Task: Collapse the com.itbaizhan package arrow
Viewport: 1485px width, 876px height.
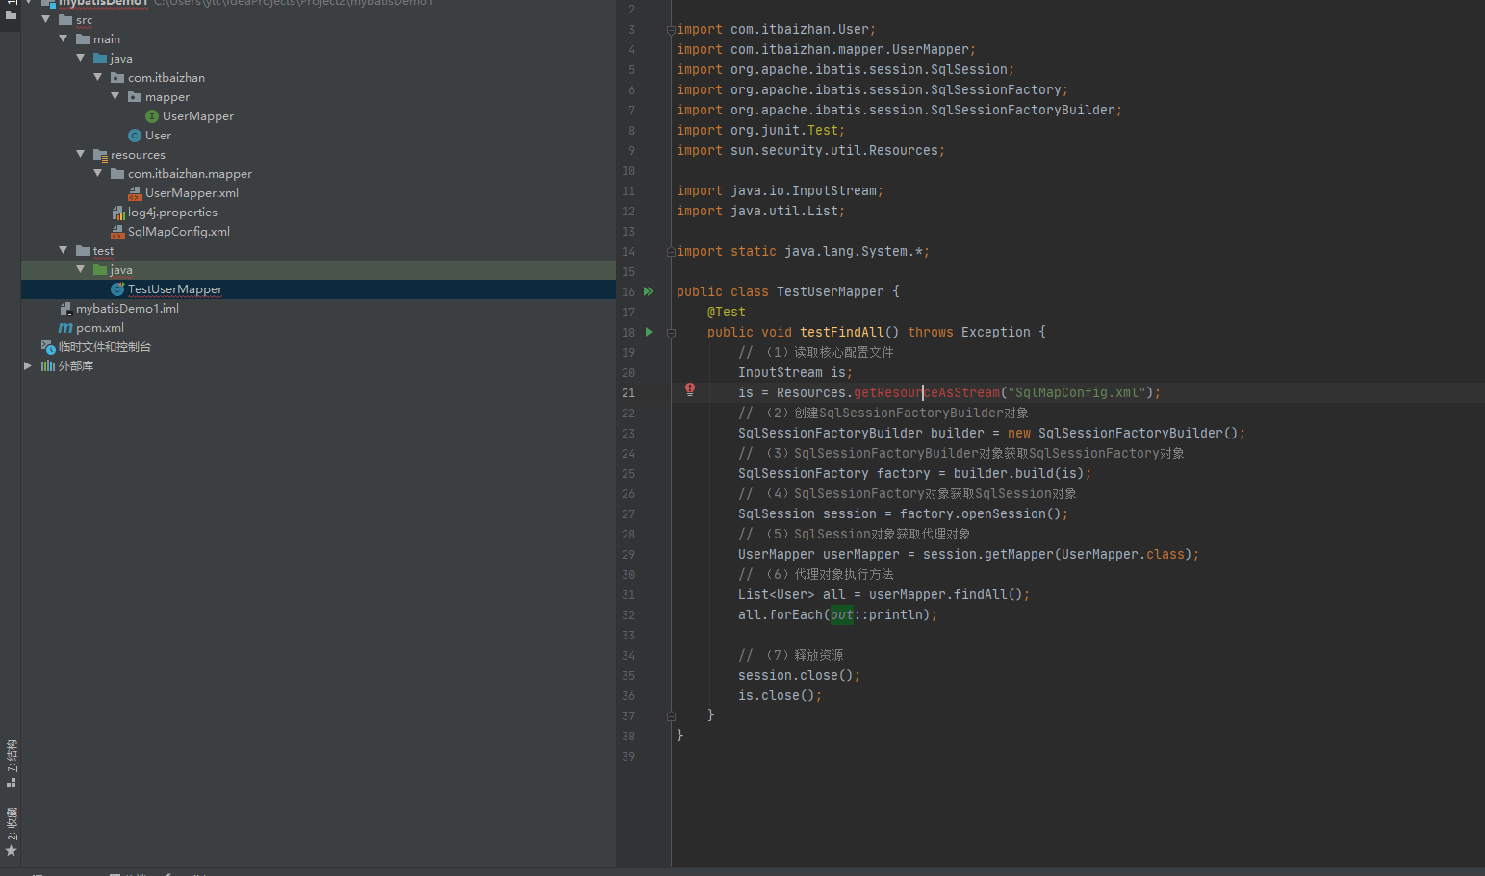Action: [x=97, y=77]
